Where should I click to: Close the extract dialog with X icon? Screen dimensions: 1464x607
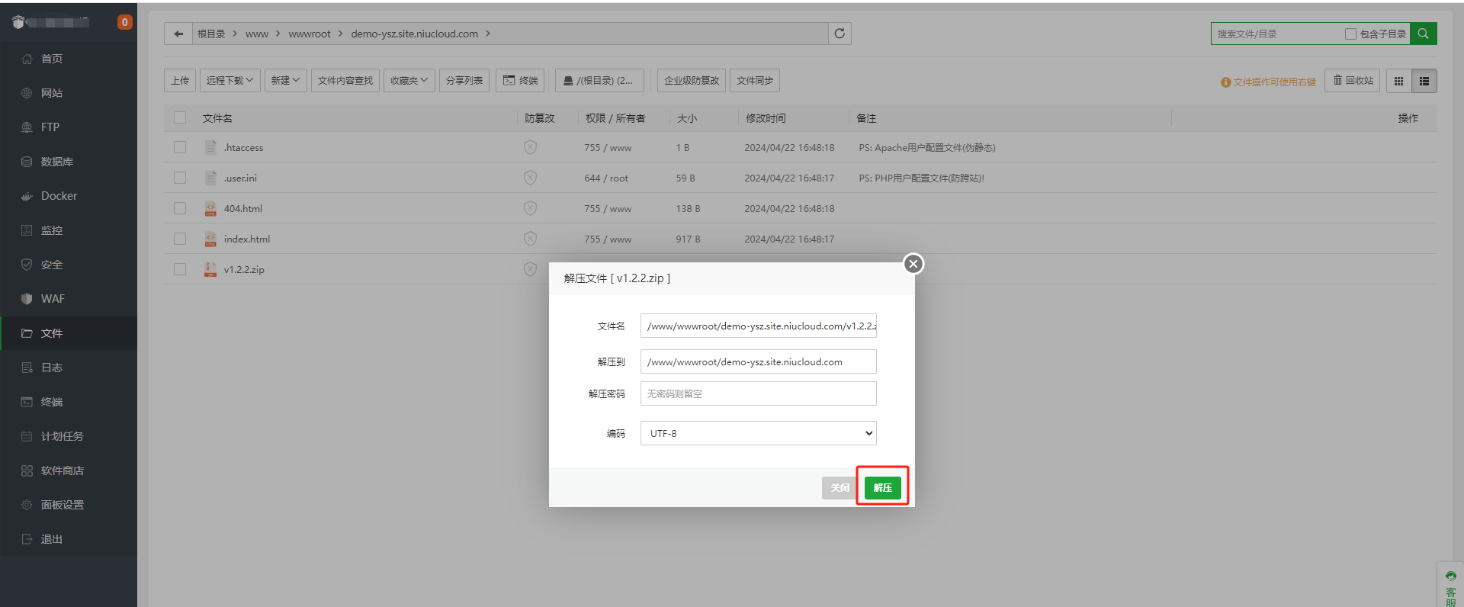point(913,264)
